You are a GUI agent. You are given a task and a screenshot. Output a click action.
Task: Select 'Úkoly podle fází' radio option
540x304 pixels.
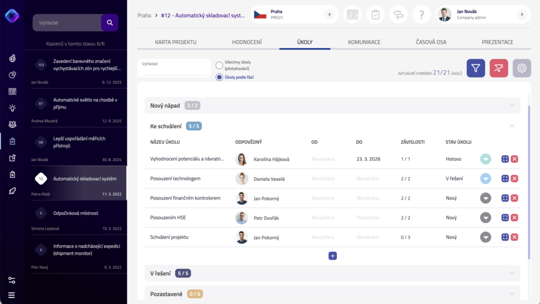coord(219,77)
